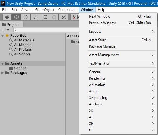Click the Project search field

point(46,30)
